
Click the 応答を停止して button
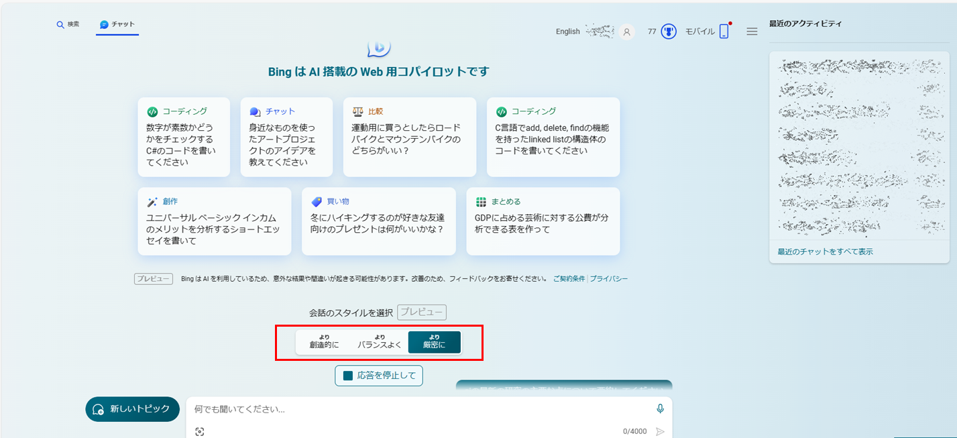[379, 376]
